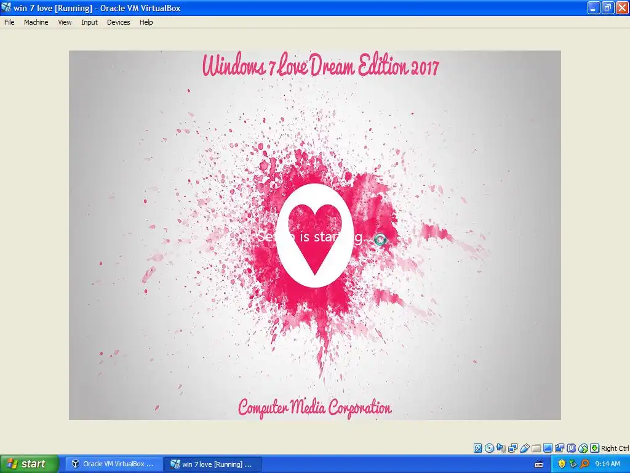Click the USB devices status icon
630x473 pixels.
(x=524, y=448)
